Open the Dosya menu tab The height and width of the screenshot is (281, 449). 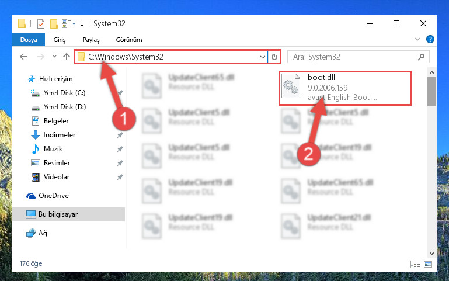[29, 40]
